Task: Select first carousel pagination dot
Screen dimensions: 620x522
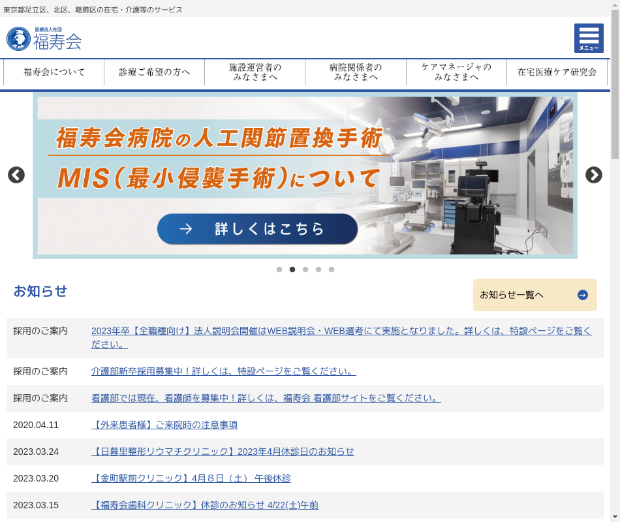Action: 279,269
